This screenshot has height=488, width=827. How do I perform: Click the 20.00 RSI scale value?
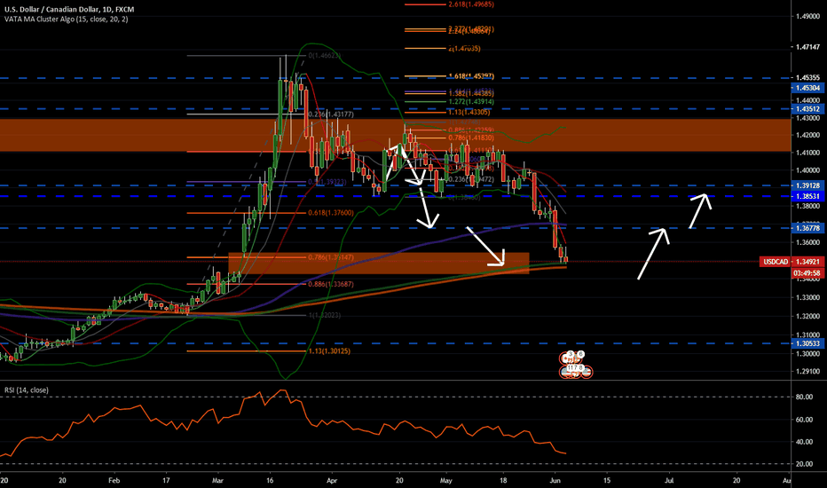click(804, 464)
